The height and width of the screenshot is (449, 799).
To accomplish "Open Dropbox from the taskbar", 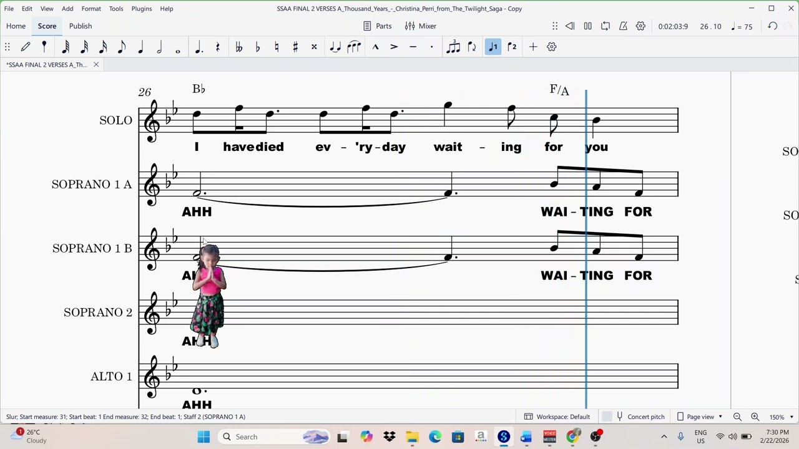I will (390, 437).
